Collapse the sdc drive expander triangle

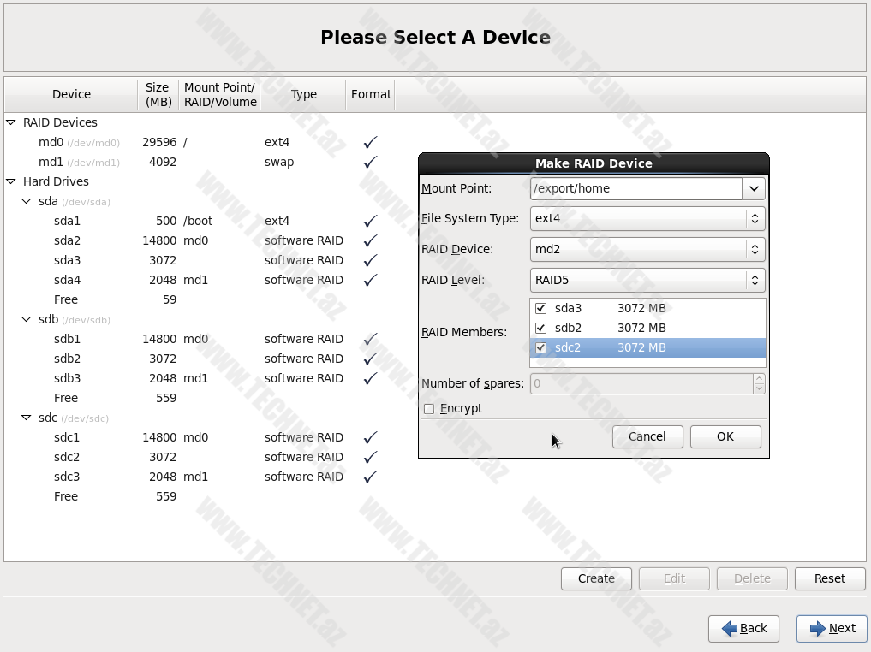[27, 418]
